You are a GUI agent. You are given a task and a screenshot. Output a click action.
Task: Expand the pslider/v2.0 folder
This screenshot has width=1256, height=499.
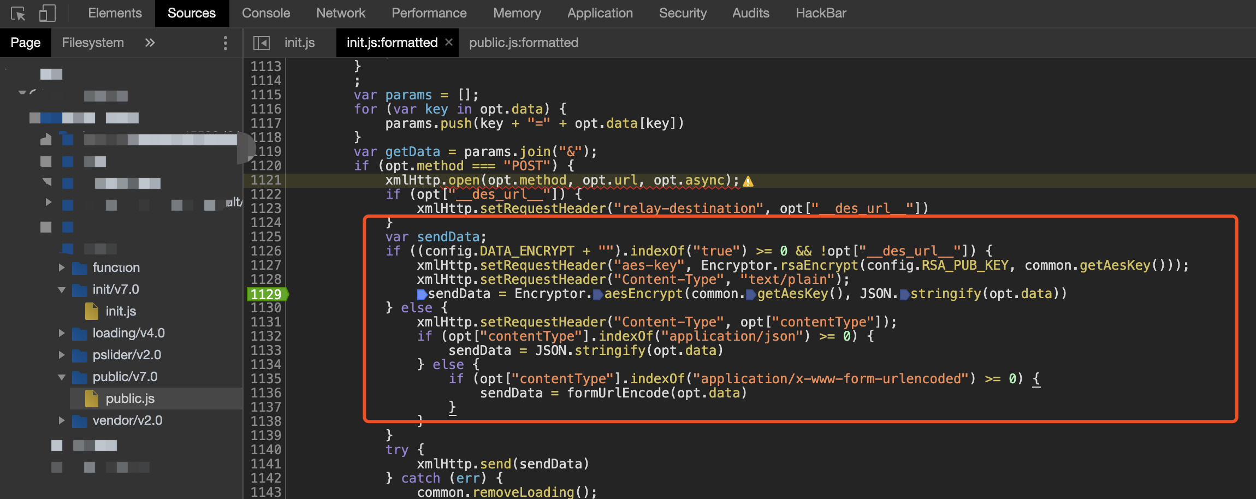coord(62,355)
